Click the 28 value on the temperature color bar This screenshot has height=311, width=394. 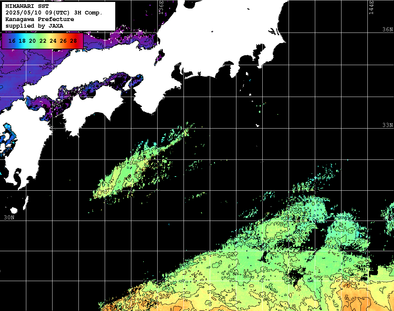pos(73,41)
